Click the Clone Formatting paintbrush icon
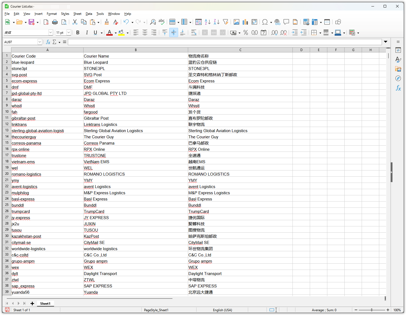The image size is (406, 315). [107, 22]
